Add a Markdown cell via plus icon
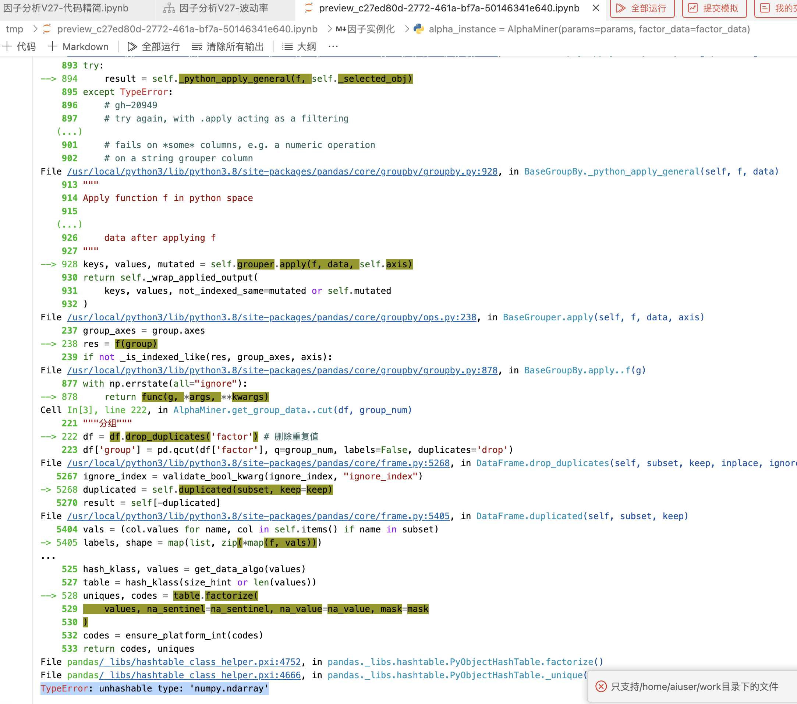Viewport: 797px width, 704px height. point(53,46)
